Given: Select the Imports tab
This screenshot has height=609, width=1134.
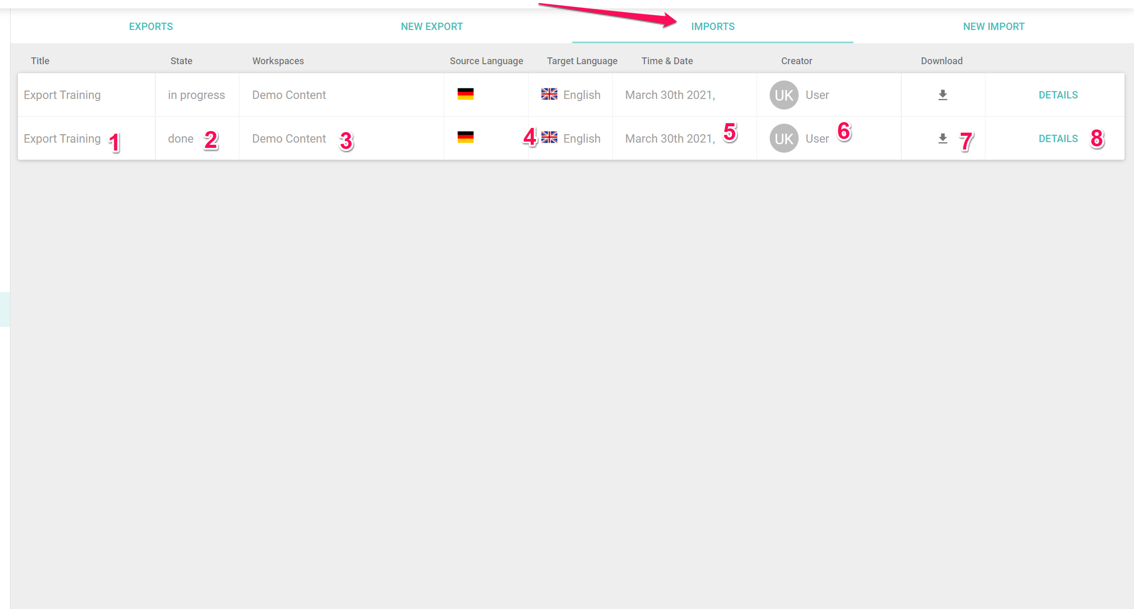Looking at the screenshot, I should (713, 26).
